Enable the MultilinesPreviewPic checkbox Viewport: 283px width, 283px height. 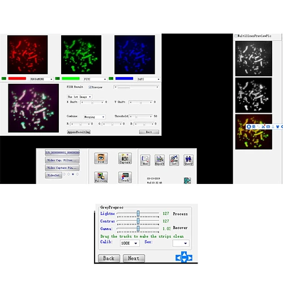(x=236, y=36)
